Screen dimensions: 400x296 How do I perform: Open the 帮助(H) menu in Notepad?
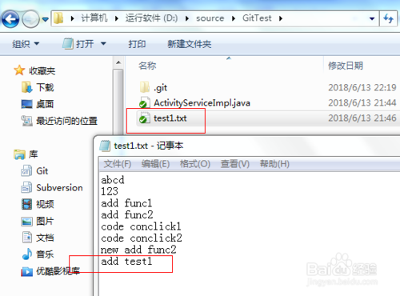[274, 164]
